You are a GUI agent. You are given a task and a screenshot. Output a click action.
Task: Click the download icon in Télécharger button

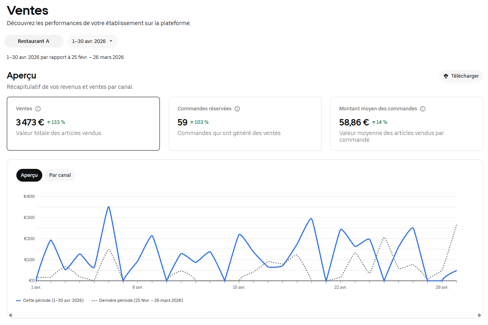(446, 76)
